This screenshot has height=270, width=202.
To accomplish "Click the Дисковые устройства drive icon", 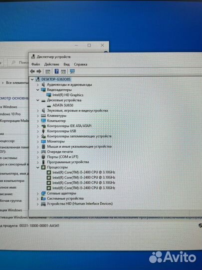I will pos(43,100).
